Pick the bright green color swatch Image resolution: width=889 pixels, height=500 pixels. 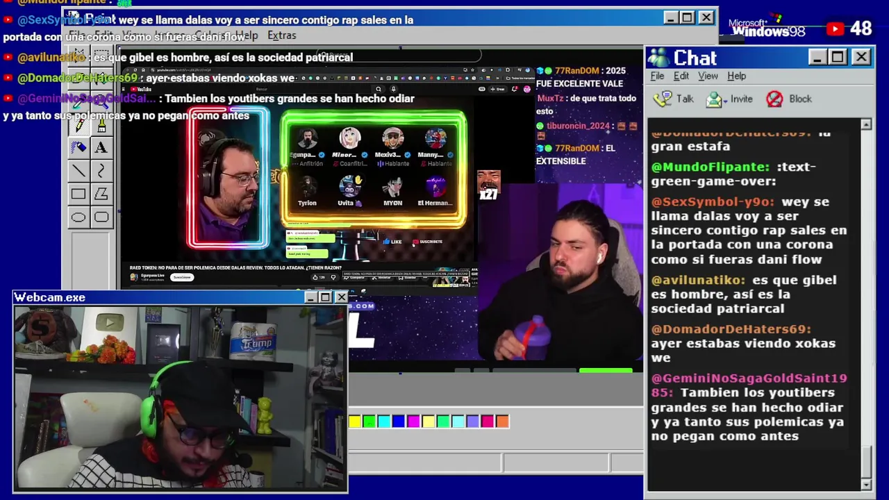369,421
